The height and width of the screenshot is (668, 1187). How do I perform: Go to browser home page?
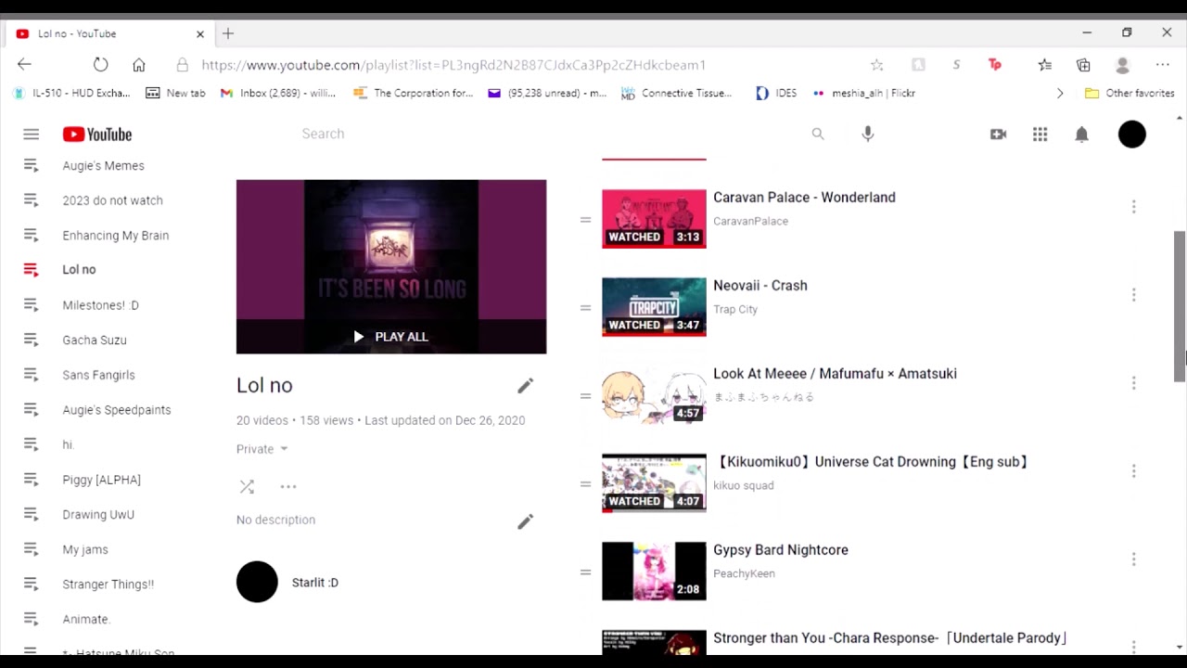139,65
